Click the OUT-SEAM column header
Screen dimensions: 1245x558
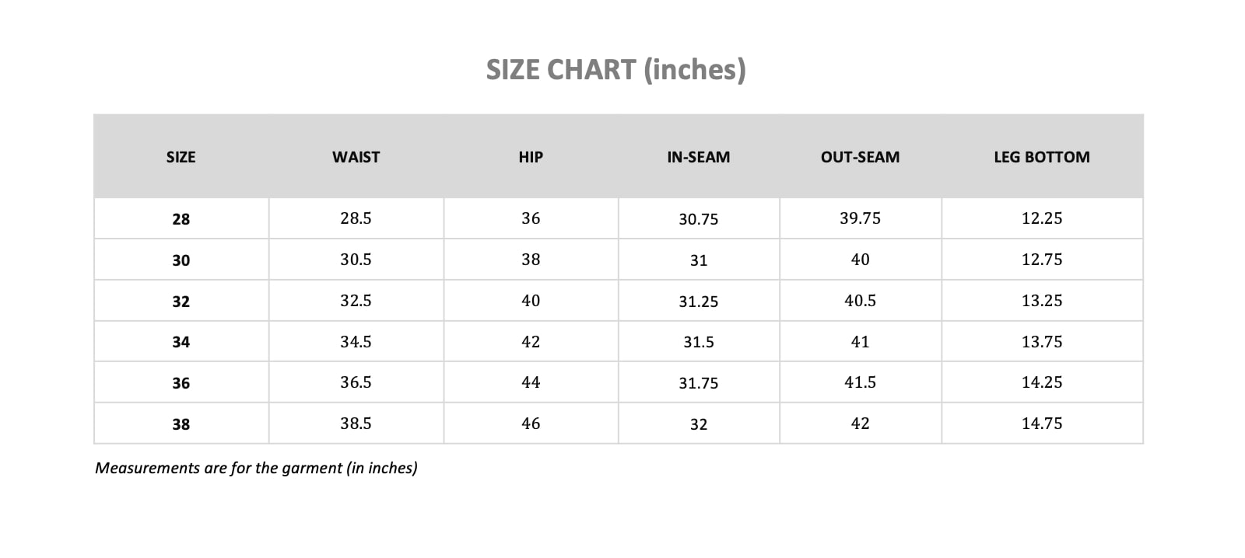click(x=860, y=157)
